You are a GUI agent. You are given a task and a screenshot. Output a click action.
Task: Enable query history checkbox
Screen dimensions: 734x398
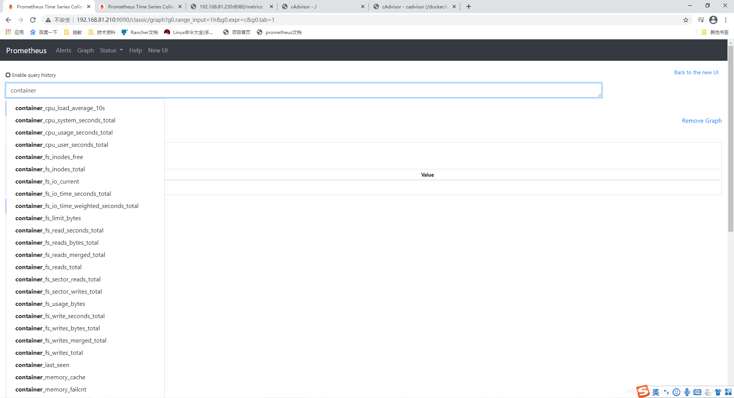coord(8,75)
